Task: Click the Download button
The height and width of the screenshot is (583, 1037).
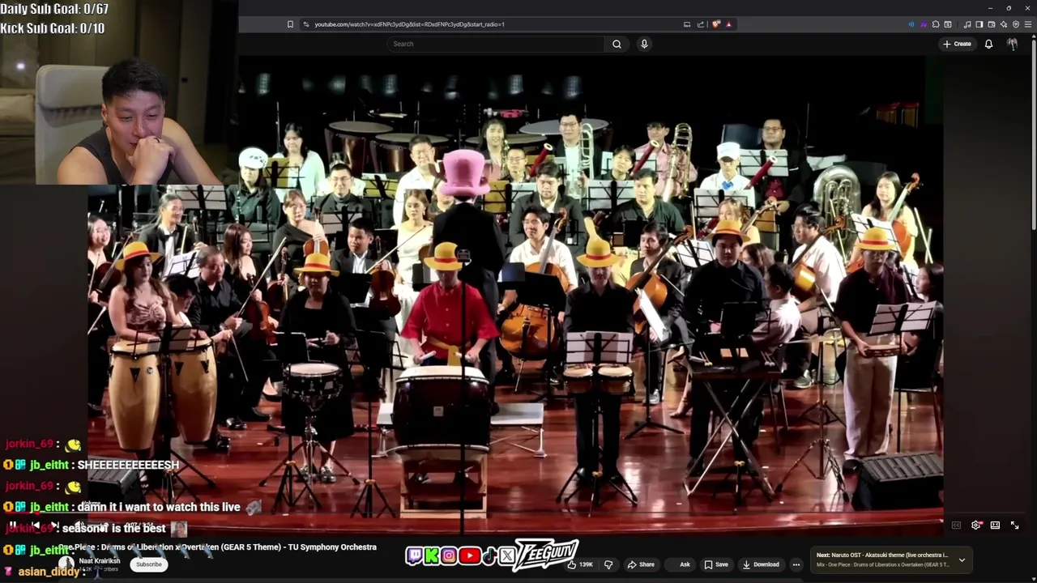Action: pyautogui.click(x=762, y=564)
